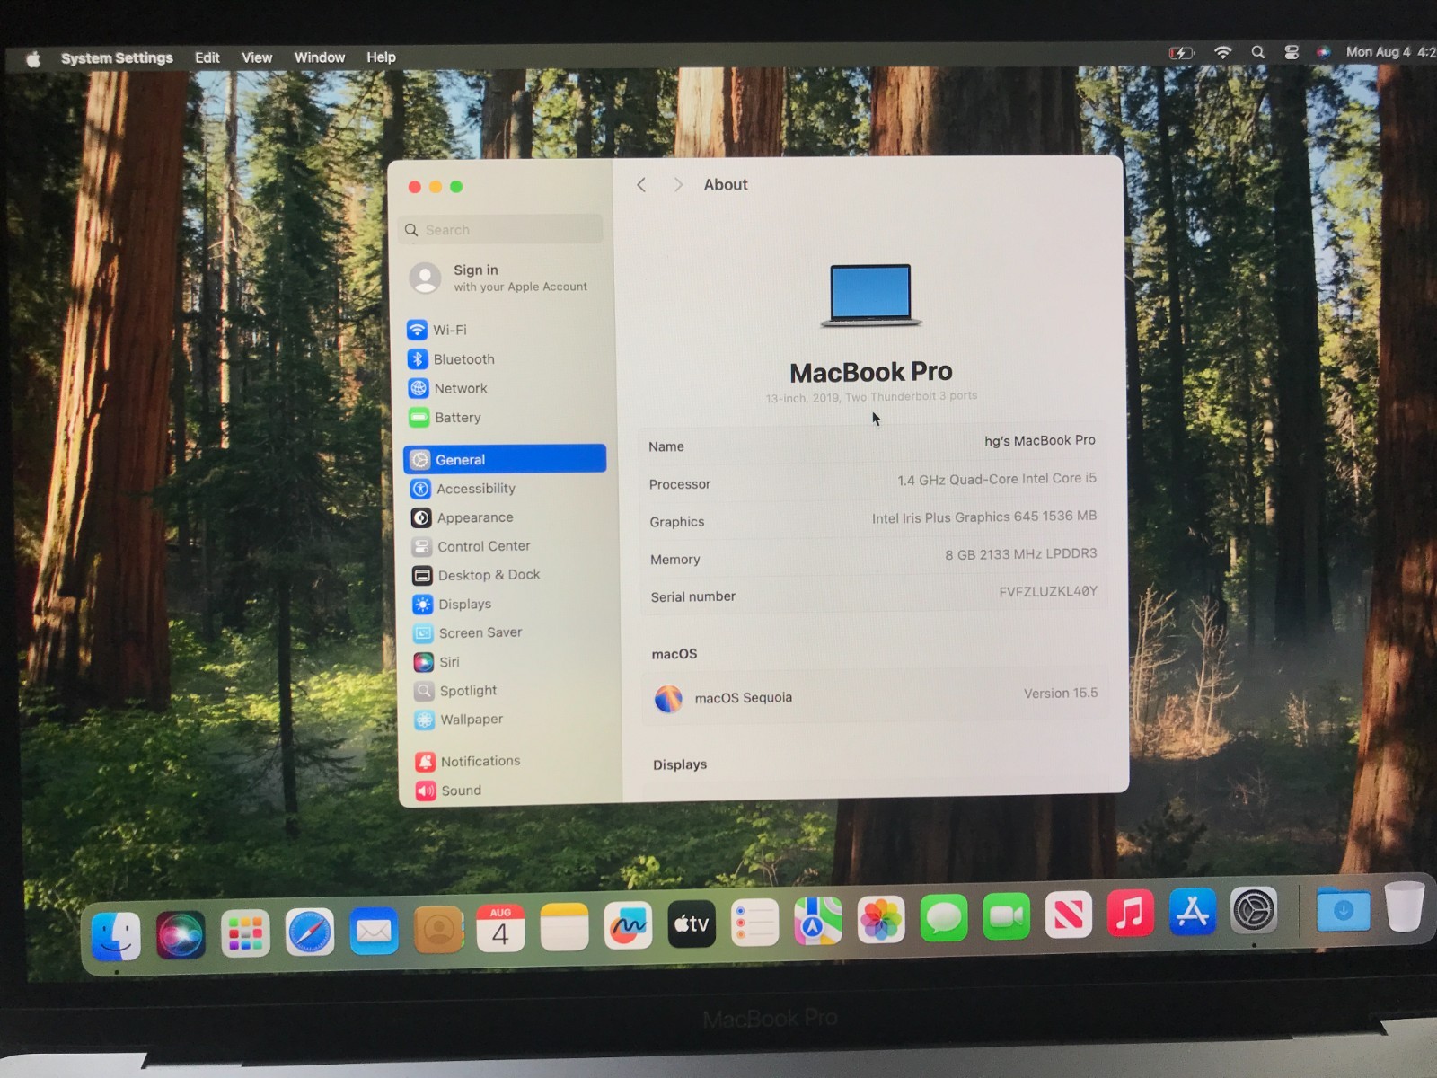Image resolution: width=1437 pixels, height=1078 pixels.
Task: Open Displays settings from sidebar
Action: (464, 604)
